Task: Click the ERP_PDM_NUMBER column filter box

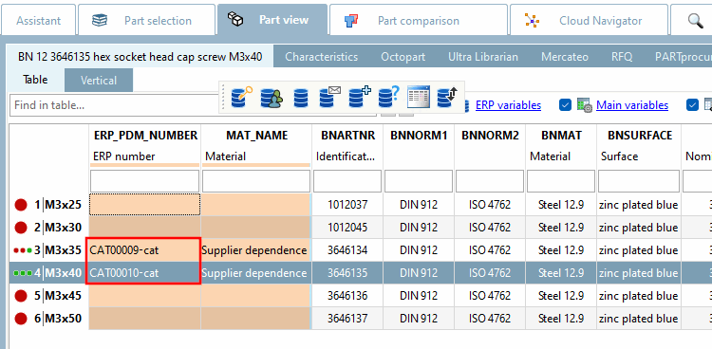Action: (x=145, y=181)
